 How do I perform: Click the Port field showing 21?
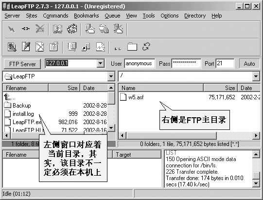[x=225, y=63]
